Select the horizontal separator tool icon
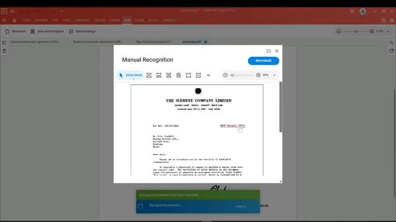The width and height of the screenshot is (396, 222). pos(198,75)
